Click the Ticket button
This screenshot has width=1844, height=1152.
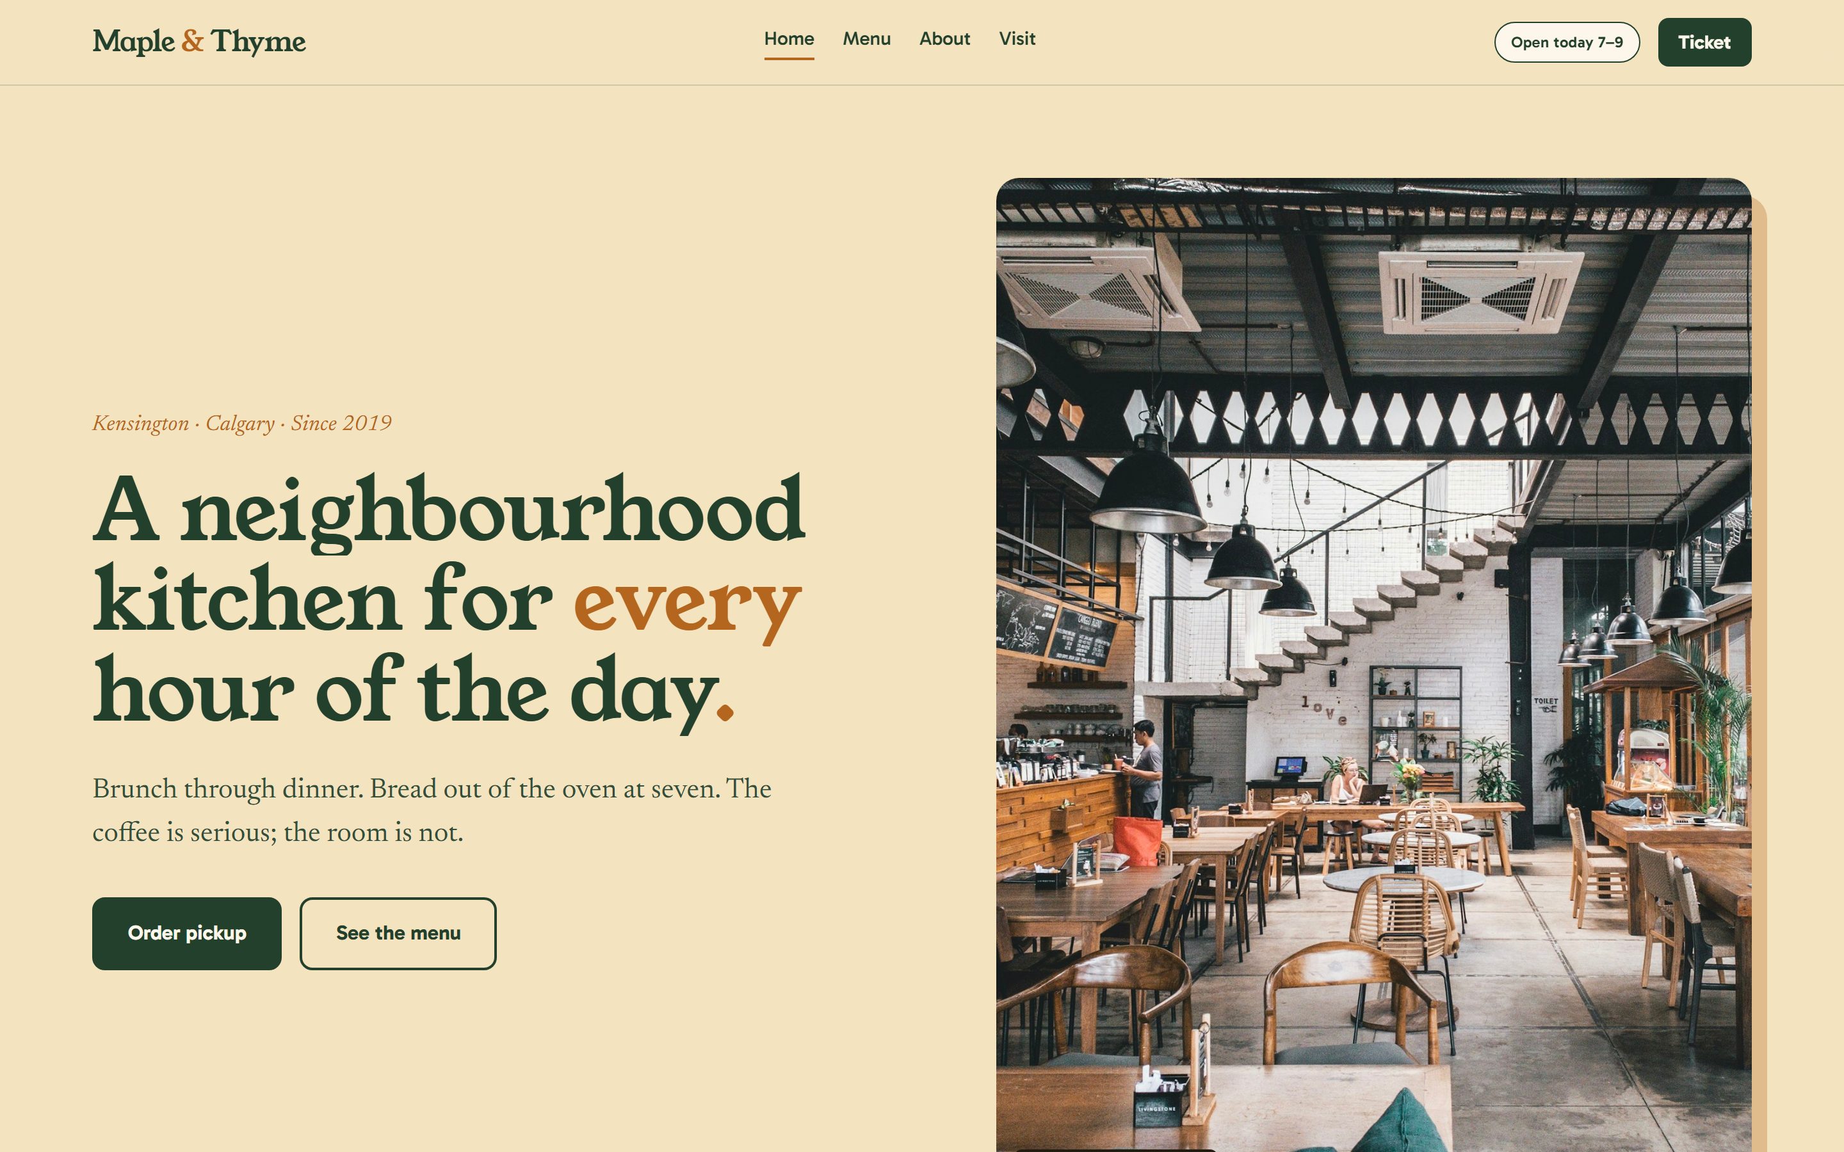tap(1704, 42)
